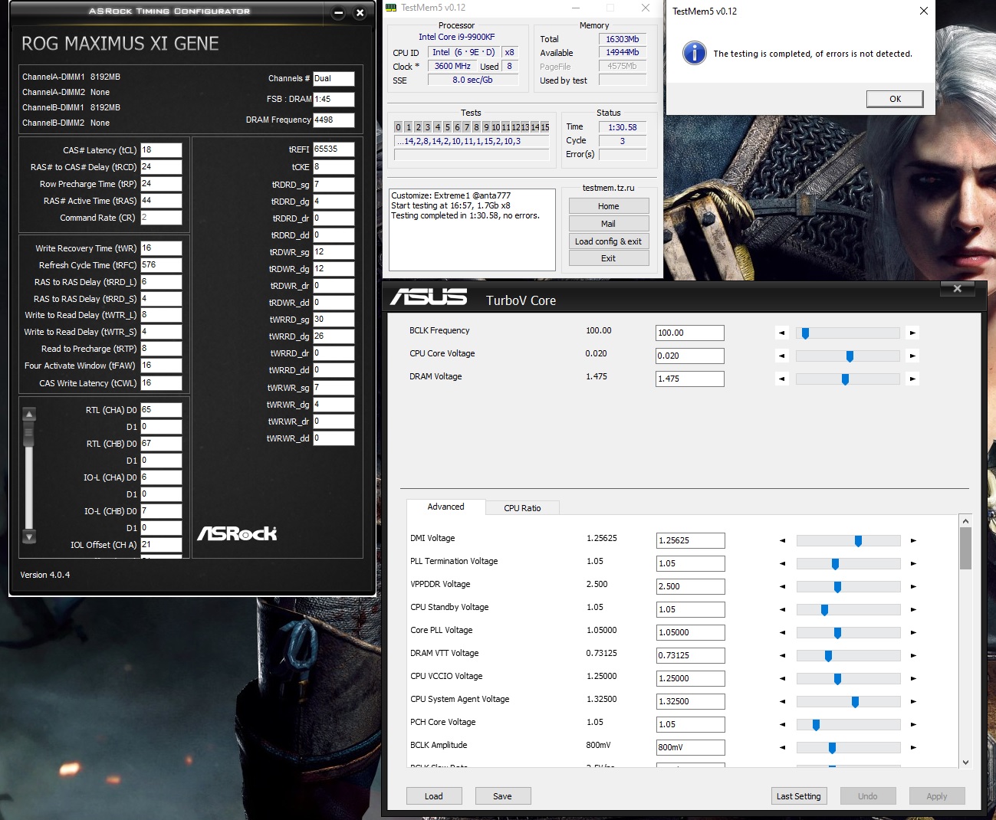Image resolution: width=996 pixels, height=820 pixels.
Task: Click the ASRock panel scrollbar up arrow
Action: pos(29,415)
